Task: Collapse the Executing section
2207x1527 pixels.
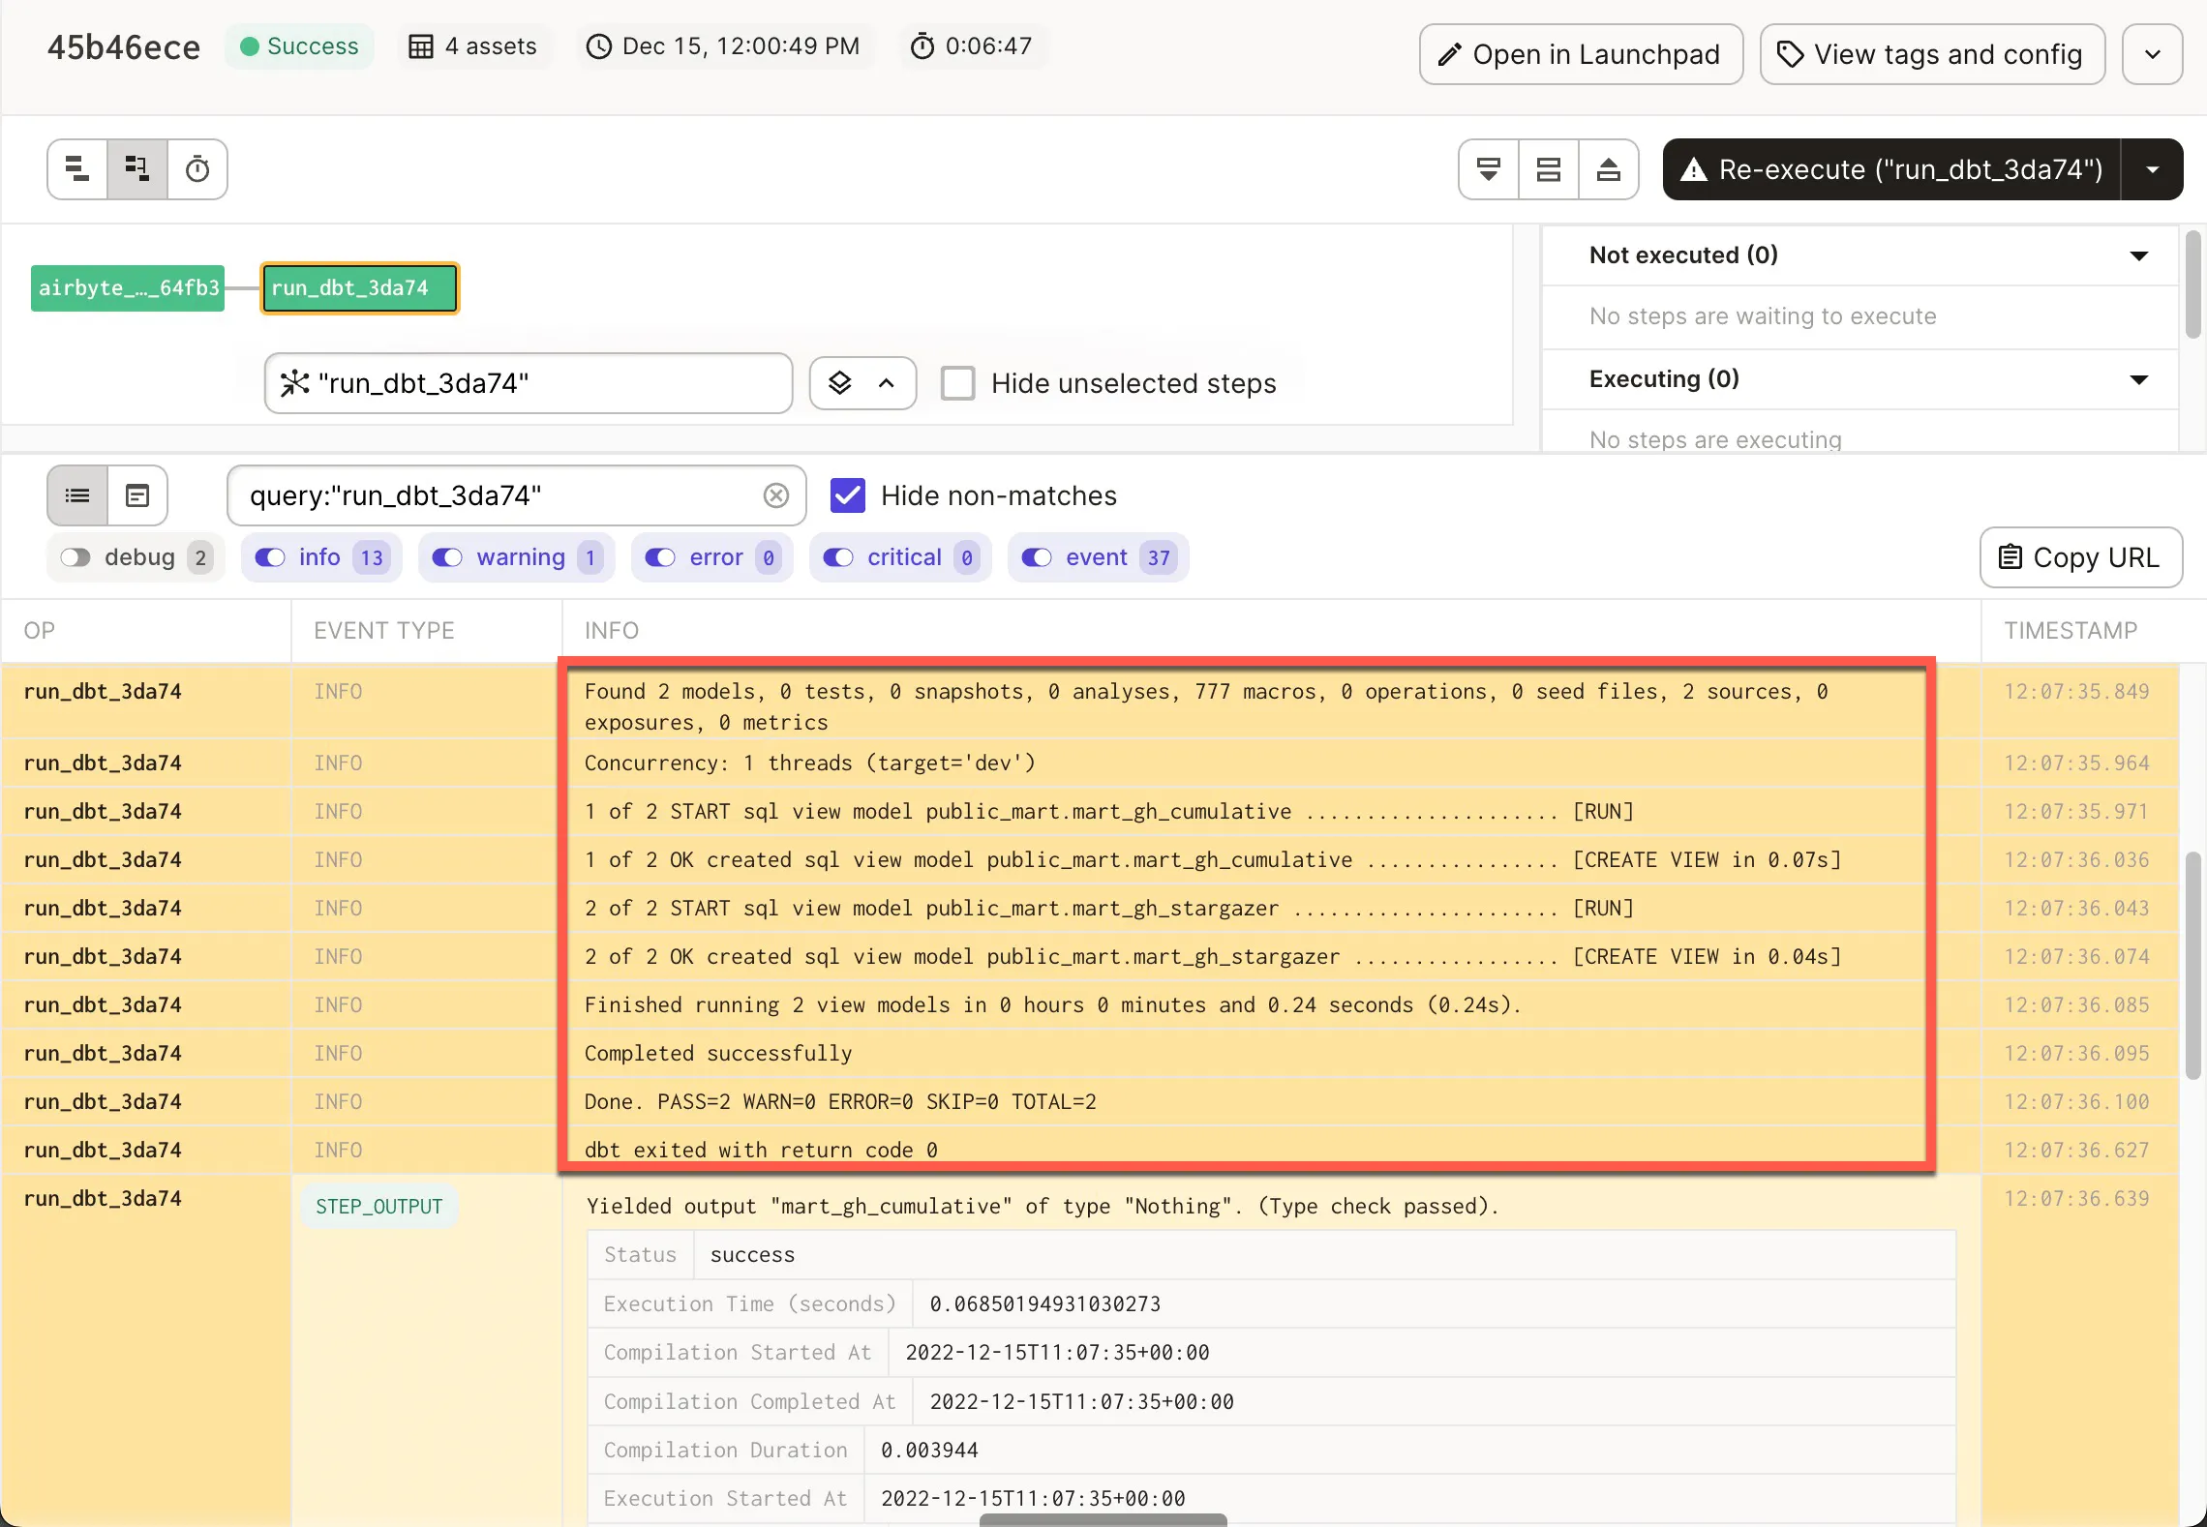Action: coord(2138,379)
